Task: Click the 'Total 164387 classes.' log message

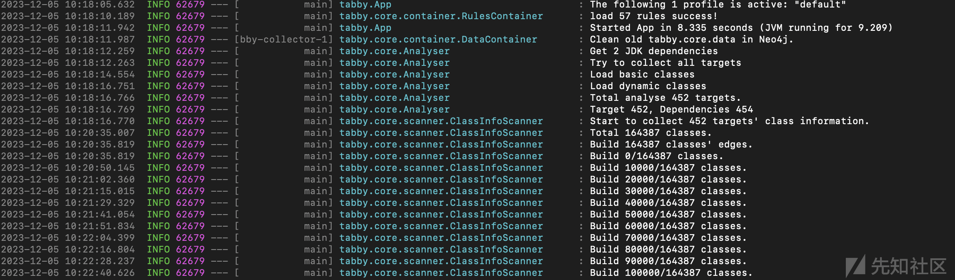Action: point(650,133)
